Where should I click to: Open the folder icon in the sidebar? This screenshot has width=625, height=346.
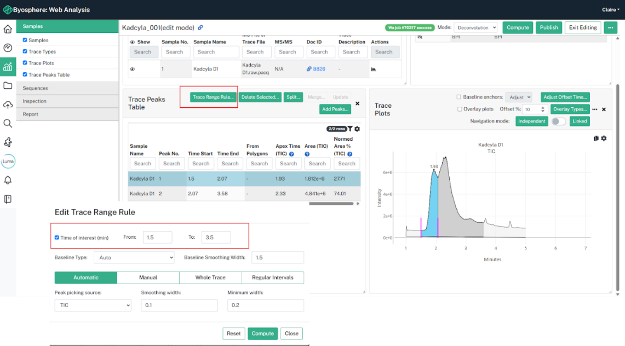coord(8,85)
